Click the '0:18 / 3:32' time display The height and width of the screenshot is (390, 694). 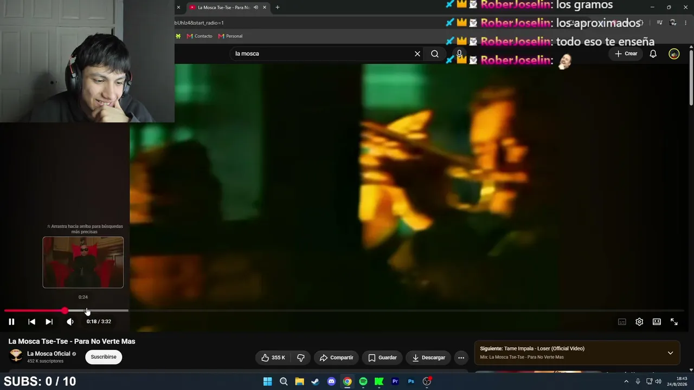[99, 322]
